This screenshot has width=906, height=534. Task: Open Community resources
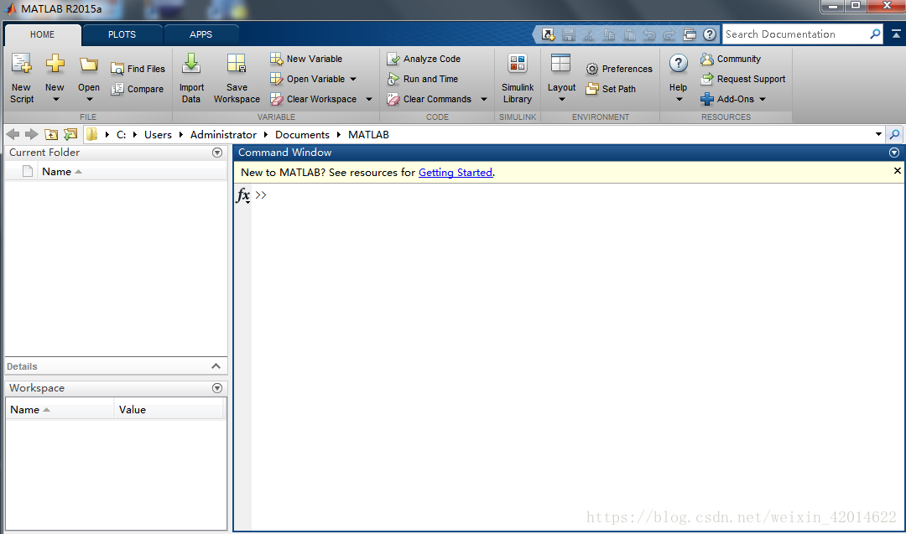click(x=731, y=59)
